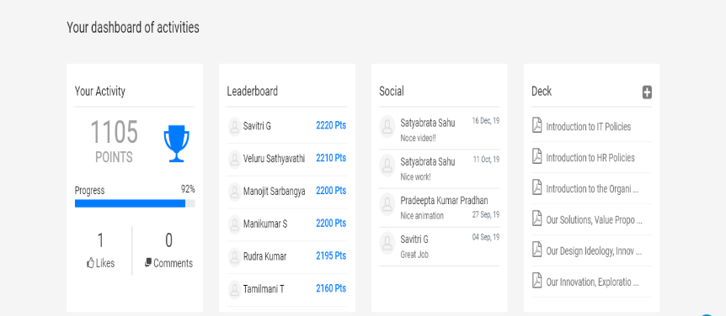
Task: Open PDF icon for Introduction to HR Policies
Action: [x=536, y=156]
